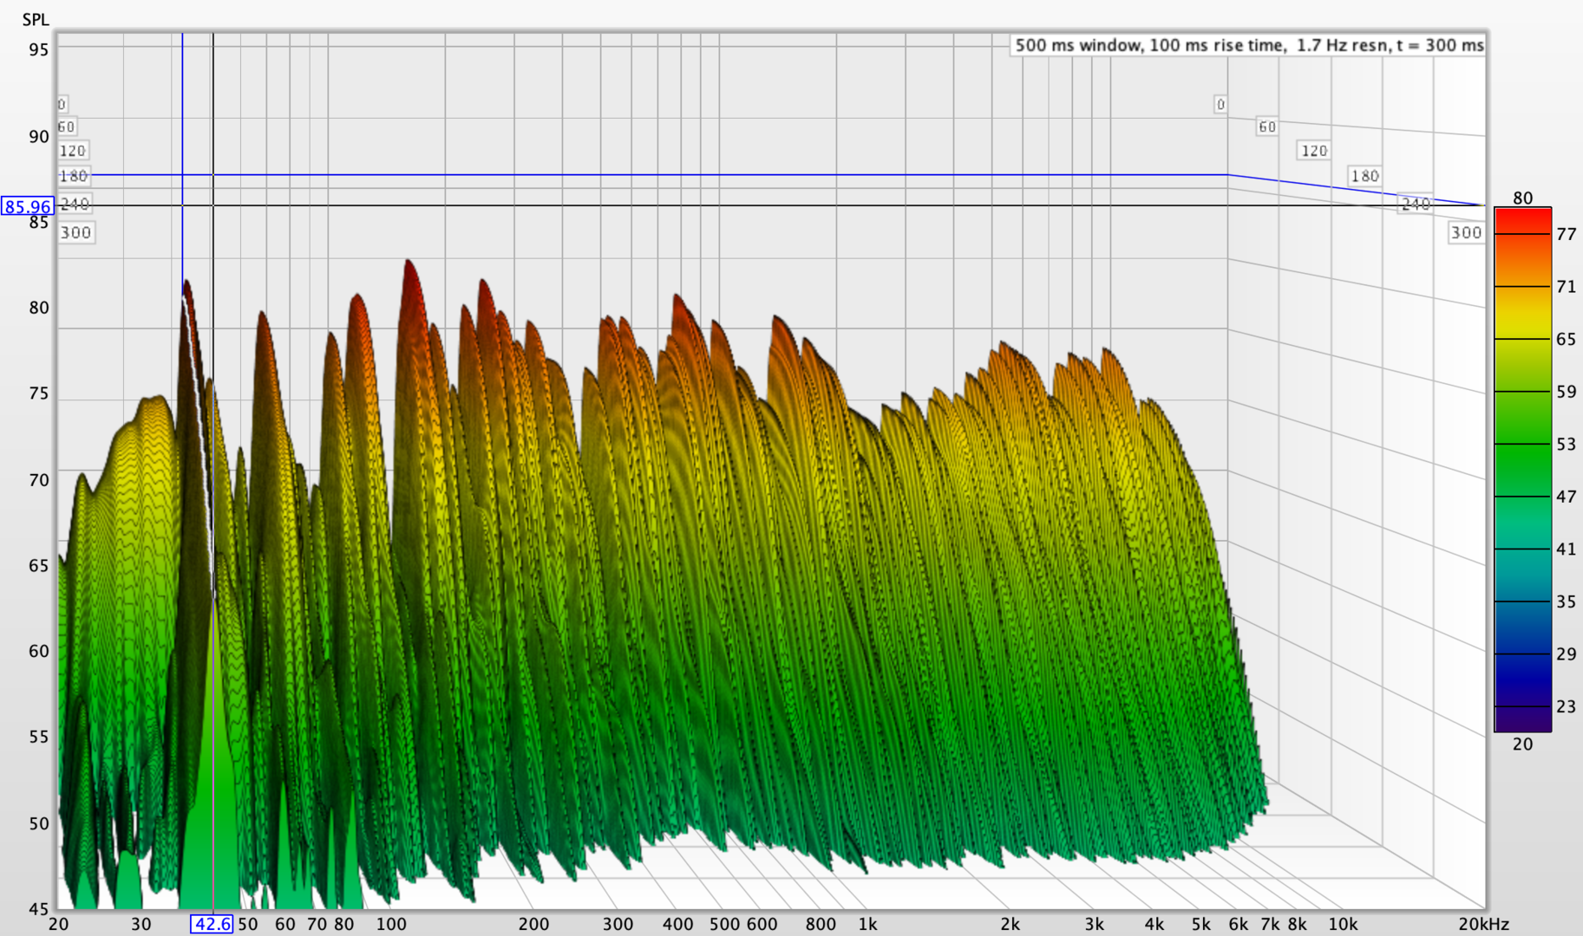The height and width of the screenshot is (936, 1583).
Task: Select the left 300 time-axis label
Action: 75,232
